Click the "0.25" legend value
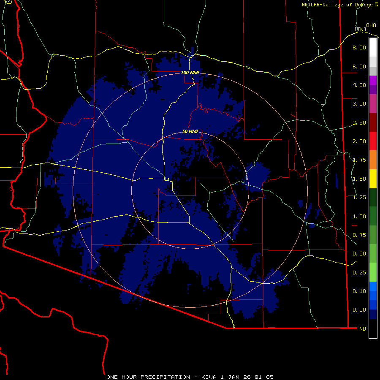The height and width of the screenshot is (380, 380). [x=359, y=273]
